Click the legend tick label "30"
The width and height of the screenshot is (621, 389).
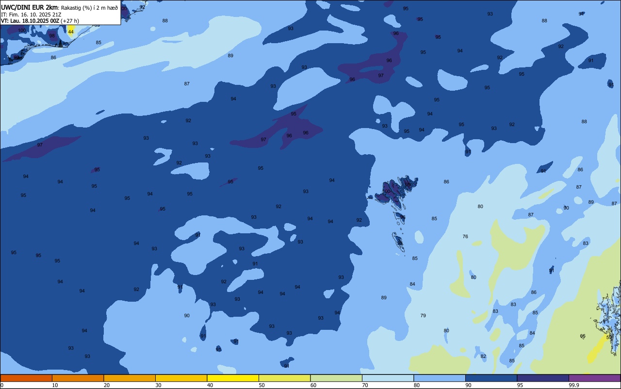[158, 385]
